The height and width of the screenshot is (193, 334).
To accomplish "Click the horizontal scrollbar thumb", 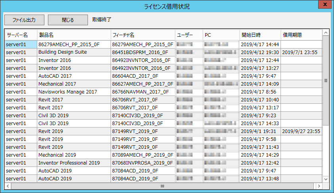I will (x=162, y=186).
